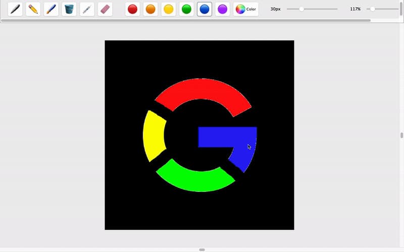Select the yellow pencil tool
This screenshot has height=252, width=404.
33,9
